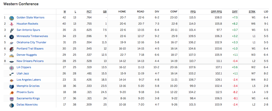Image resolution: width=272 pixels, height=111 pixels.
Task: Click the Houston Rockets logo icon
Action: point(11,24)
